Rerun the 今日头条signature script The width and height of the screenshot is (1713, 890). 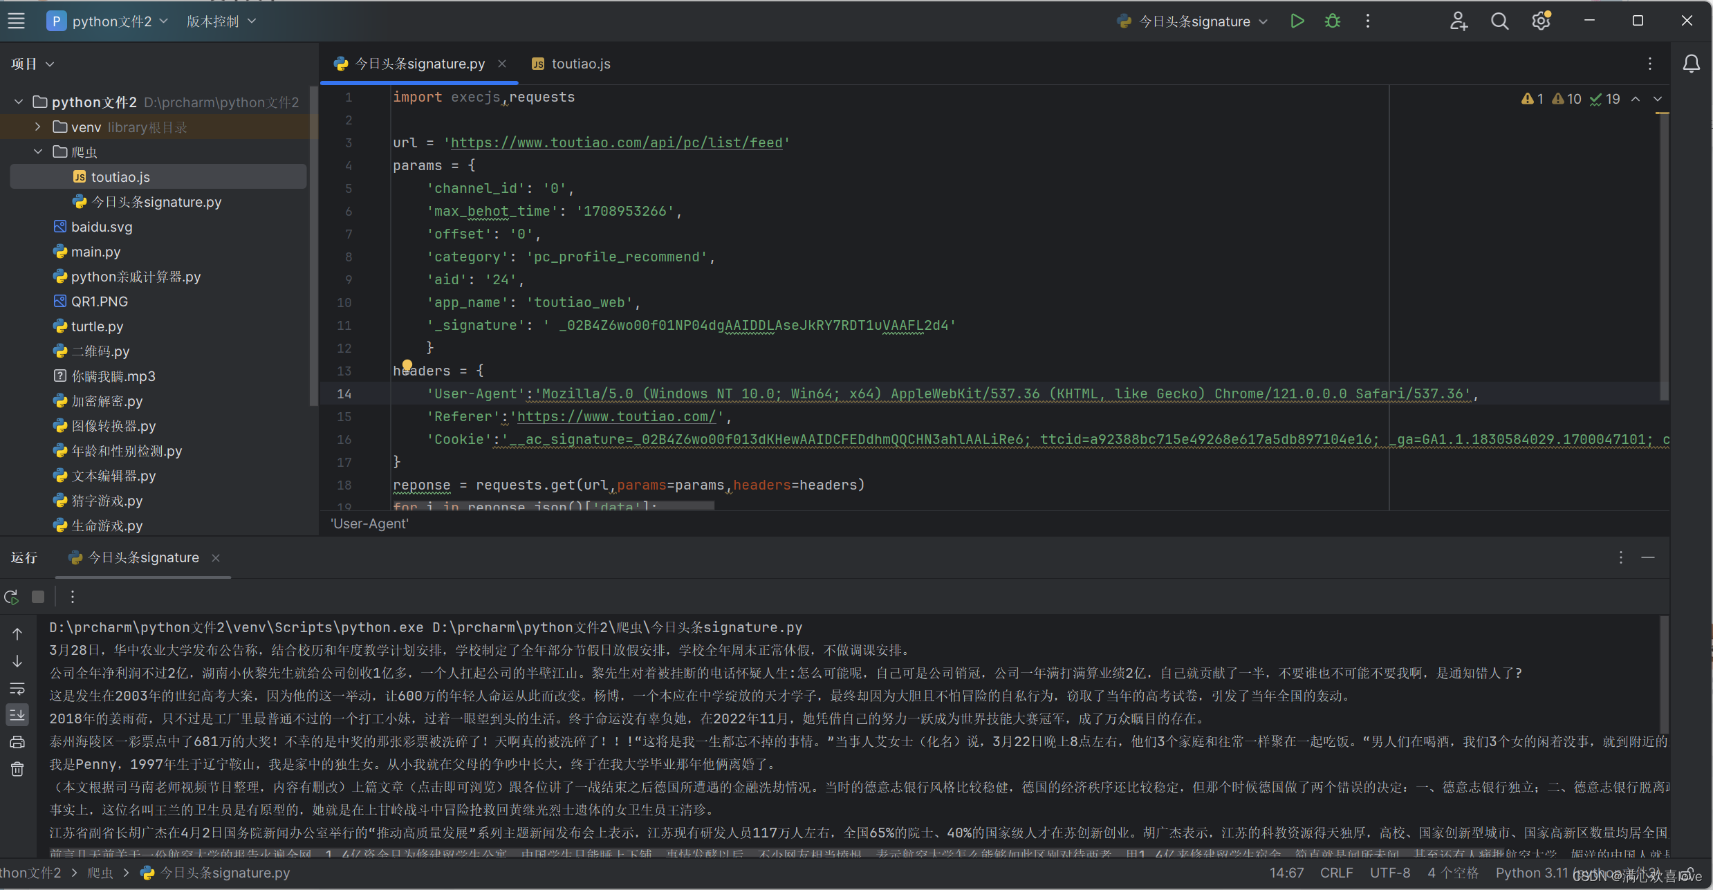point(12,597)
